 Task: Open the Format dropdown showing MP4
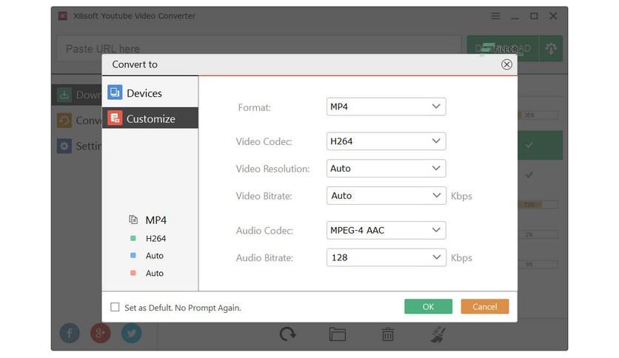pos(386,107)
